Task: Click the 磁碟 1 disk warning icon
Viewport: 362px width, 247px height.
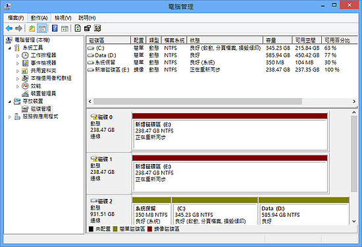Action: click(93, 159)
